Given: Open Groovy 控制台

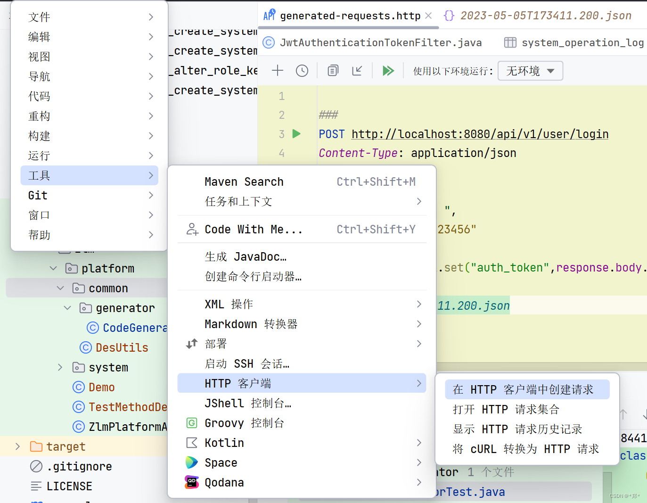Looking at the screenshot, I should 302,423.
